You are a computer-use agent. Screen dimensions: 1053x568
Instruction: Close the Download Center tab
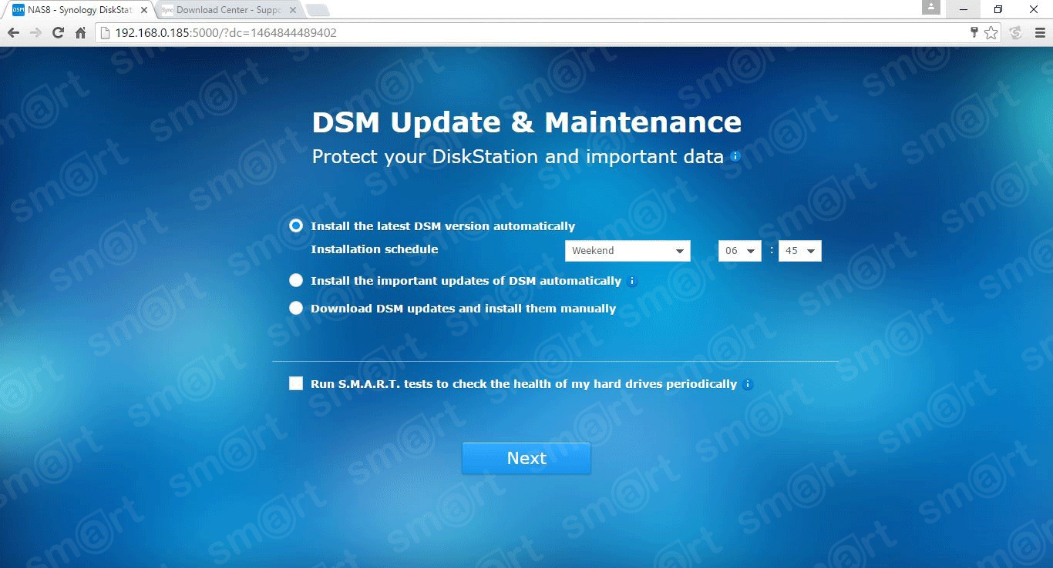292,10
